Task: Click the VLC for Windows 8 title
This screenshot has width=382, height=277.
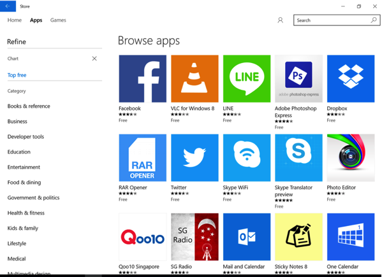Action: pos(193,108)
